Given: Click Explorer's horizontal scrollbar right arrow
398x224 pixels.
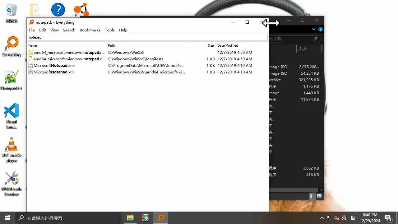Looking at the screenshot, I should tap(321, 190).
